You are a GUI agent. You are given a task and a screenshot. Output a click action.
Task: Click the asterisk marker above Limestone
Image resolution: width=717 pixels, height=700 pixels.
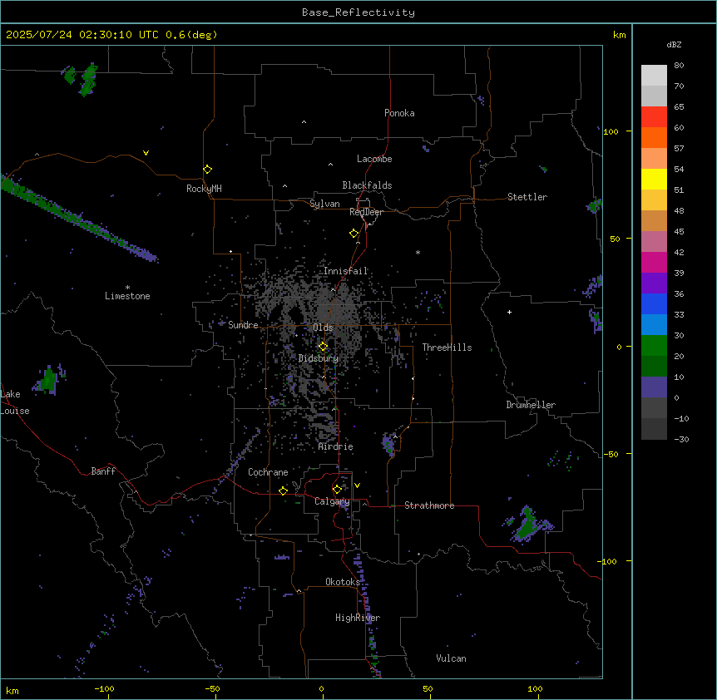pyautogui.click(x=127, y=288)
